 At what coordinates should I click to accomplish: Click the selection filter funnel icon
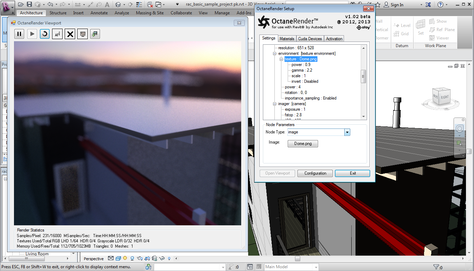pyautogui.click(x=436, y=267)
